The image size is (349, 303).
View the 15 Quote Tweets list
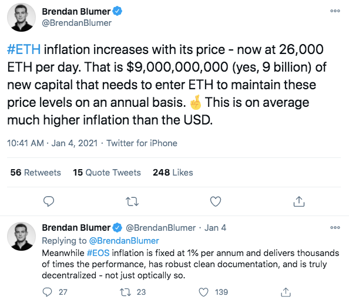[107, 173]
